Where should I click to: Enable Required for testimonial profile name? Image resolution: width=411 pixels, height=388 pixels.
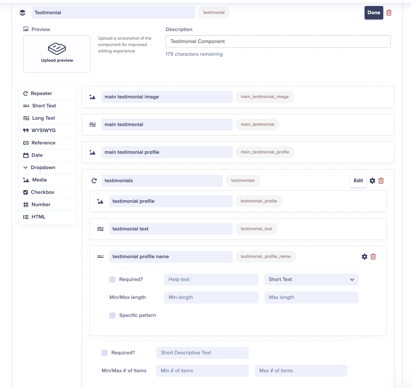tap(112, 279)
